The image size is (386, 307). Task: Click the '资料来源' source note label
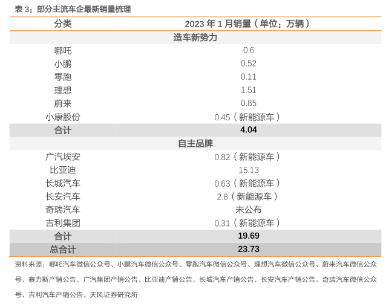[28, 265]
